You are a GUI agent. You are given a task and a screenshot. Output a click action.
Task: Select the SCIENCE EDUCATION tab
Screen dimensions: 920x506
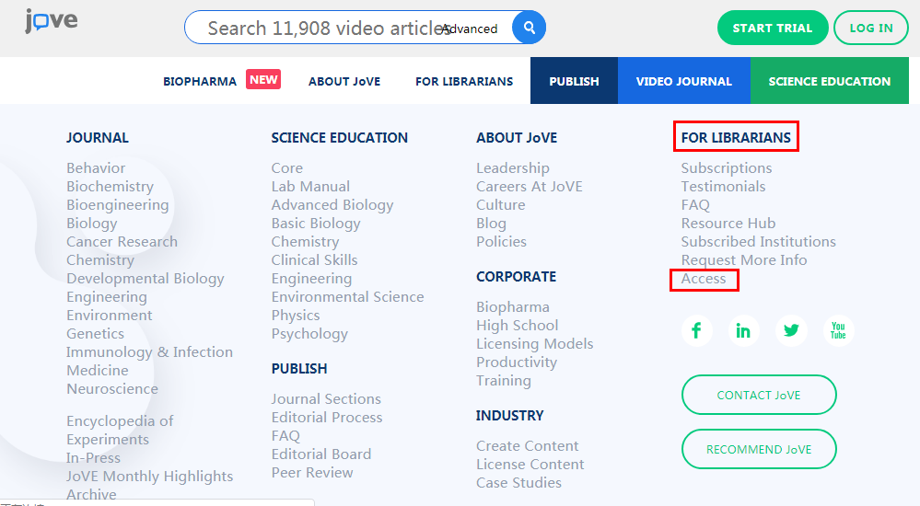coord(829,81)
